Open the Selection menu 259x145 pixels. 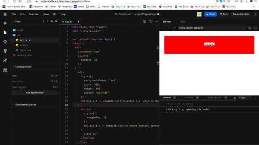click(34, 14)
